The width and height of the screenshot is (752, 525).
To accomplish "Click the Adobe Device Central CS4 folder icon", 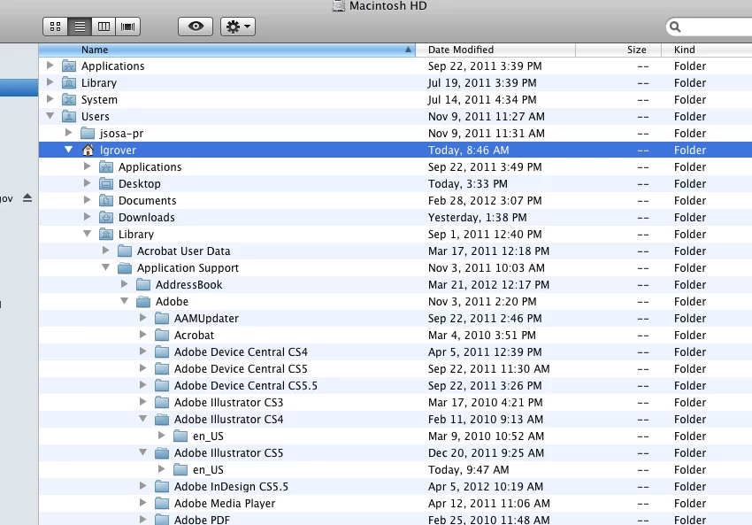I will point(162,351).
